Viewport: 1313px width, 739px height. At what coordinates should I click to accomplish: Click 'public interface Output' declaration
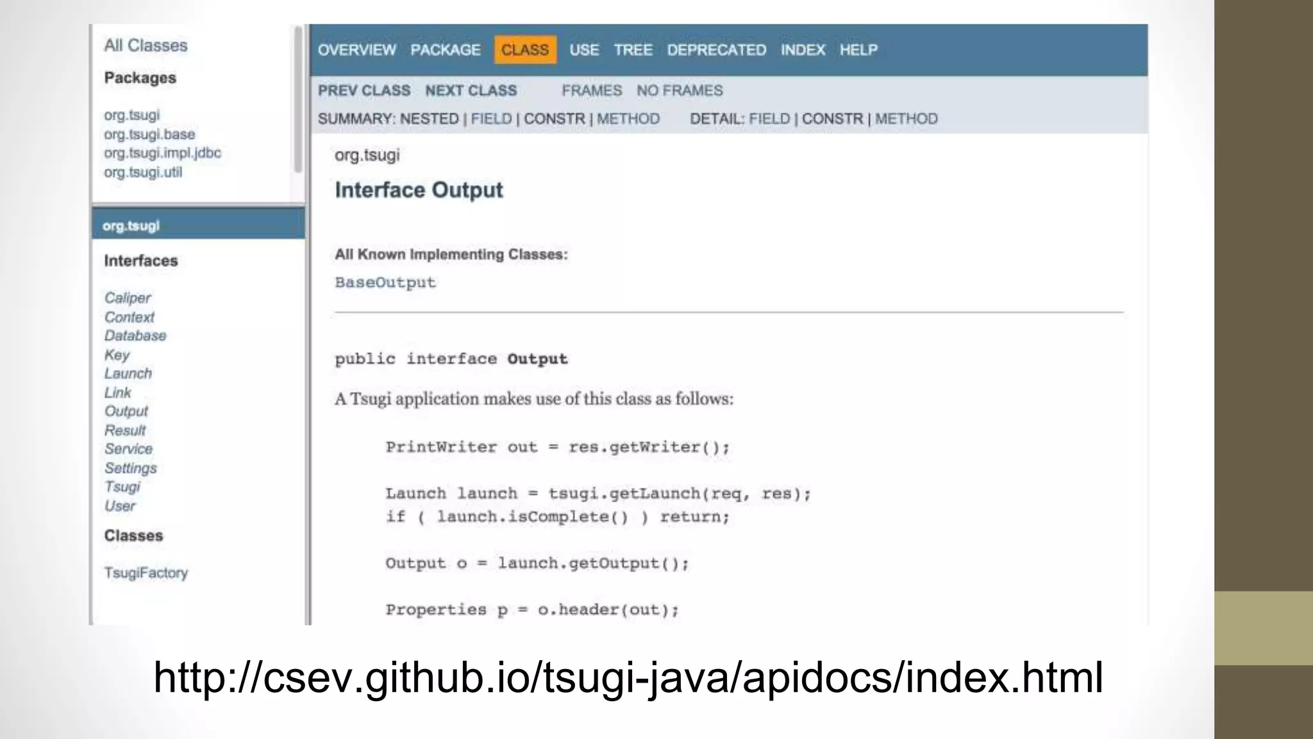pos(451,359)
